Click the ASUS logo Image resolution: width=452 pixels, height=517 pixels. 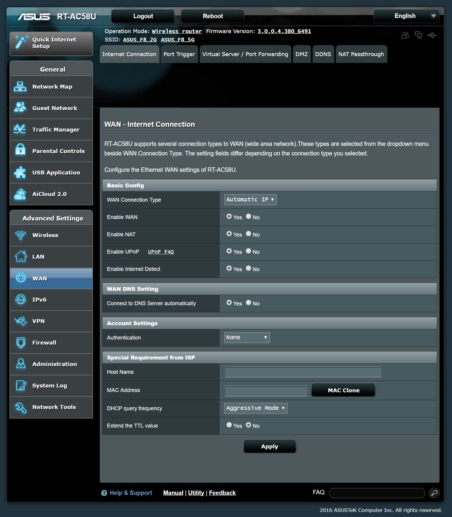pos(34,16)
